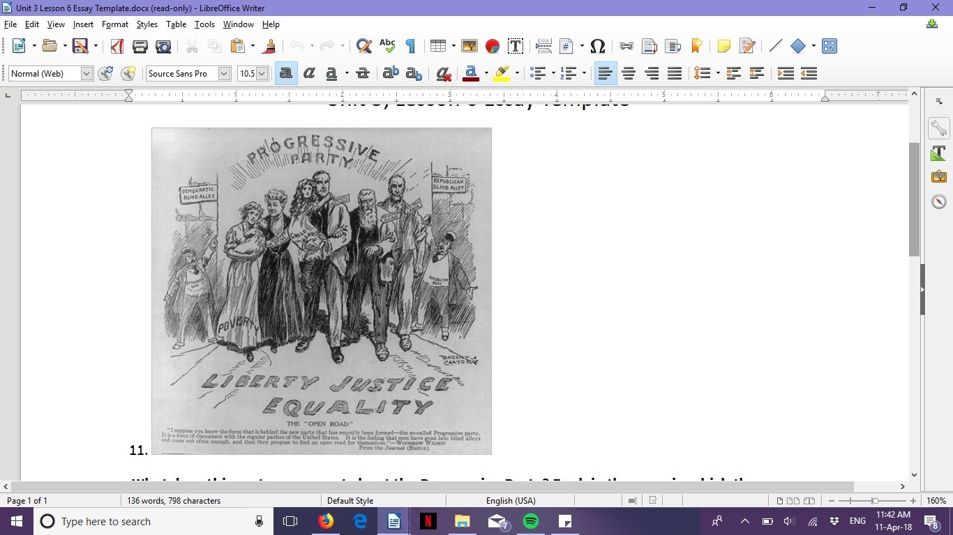Open the Normal (Web) paragraph style dropdown
953x535 pixels.
click(x=87, y=74)
